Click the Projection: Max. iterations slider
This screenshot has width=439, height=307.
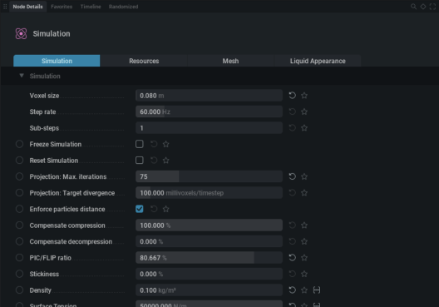209,176
